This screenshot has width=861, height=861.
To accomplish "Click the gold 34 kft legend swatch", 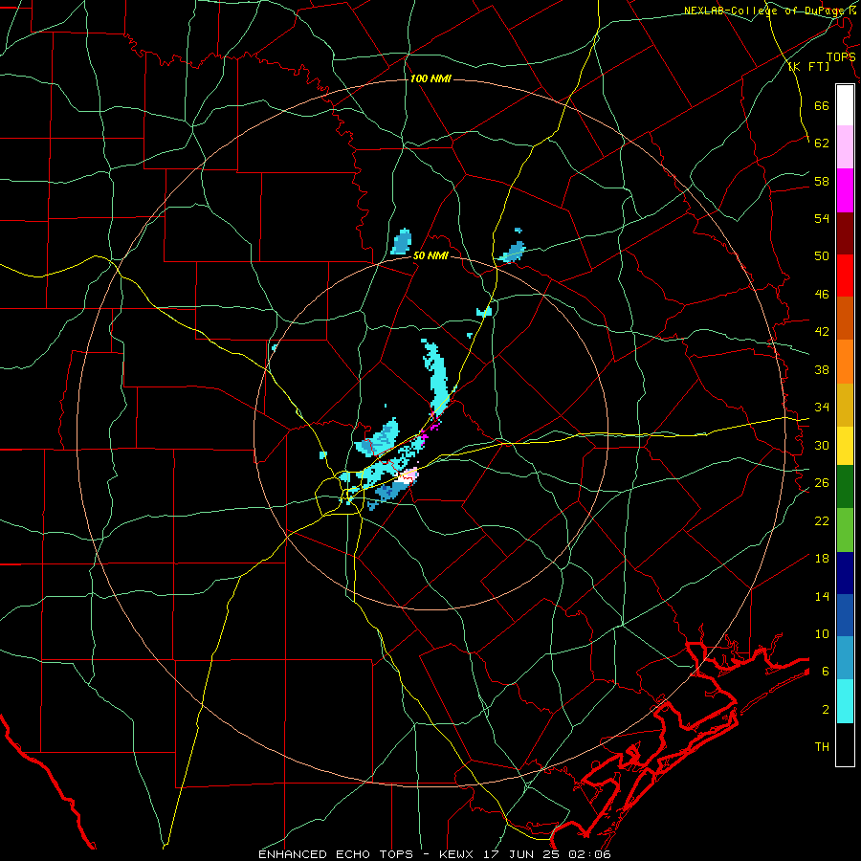I will pos(845,405).
